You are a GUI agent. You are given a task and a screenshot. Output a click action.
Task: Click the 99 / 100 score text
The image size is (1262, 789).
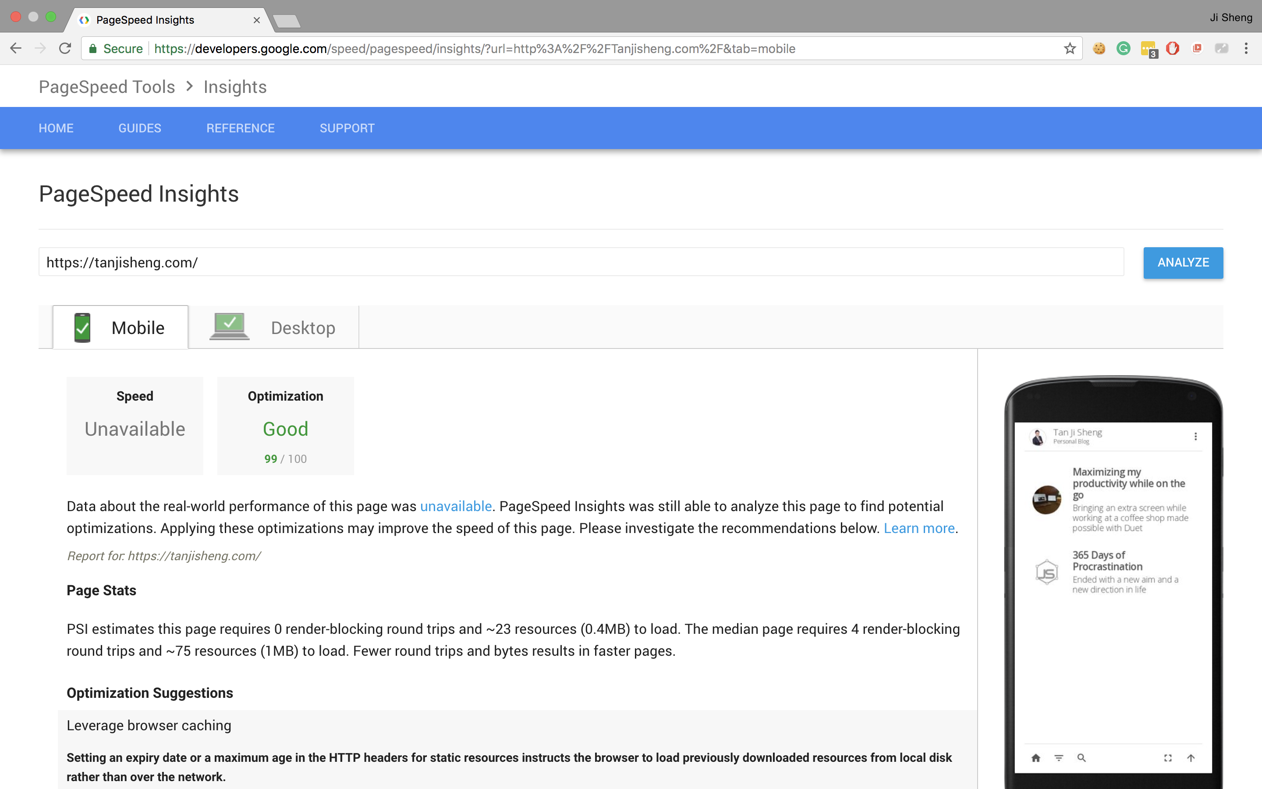[285, 458]
